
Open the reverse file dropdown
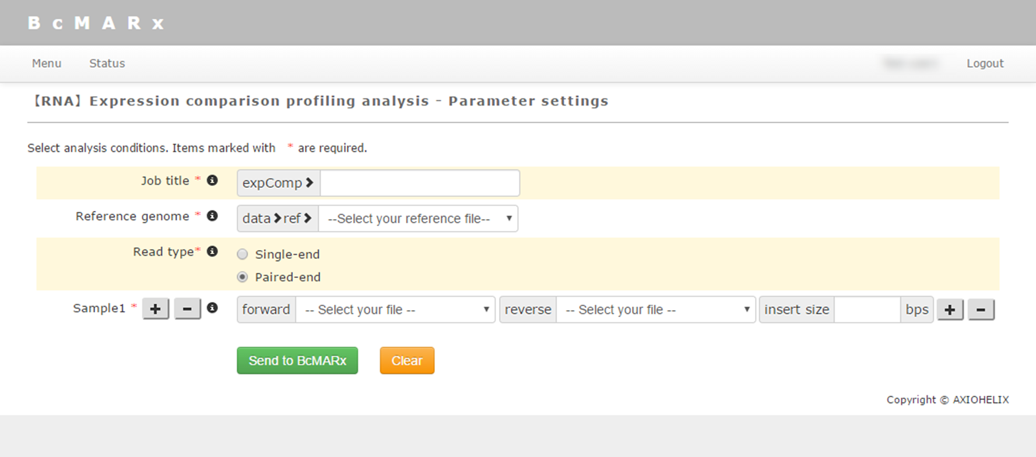656,310
